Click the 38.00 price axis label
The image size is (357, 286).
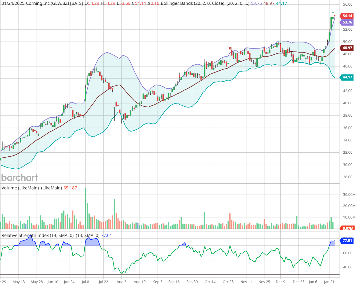click(x=348, y=115)
